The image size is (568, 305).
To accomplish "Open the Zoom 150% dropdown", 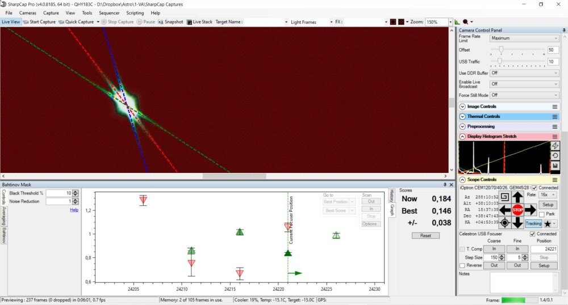I will pos(450,22).
